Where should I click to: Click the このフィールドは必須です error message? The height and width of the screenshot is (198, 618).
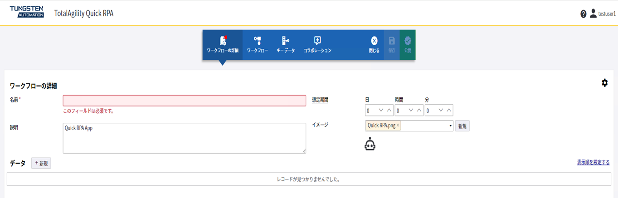(x=88, y=111)
